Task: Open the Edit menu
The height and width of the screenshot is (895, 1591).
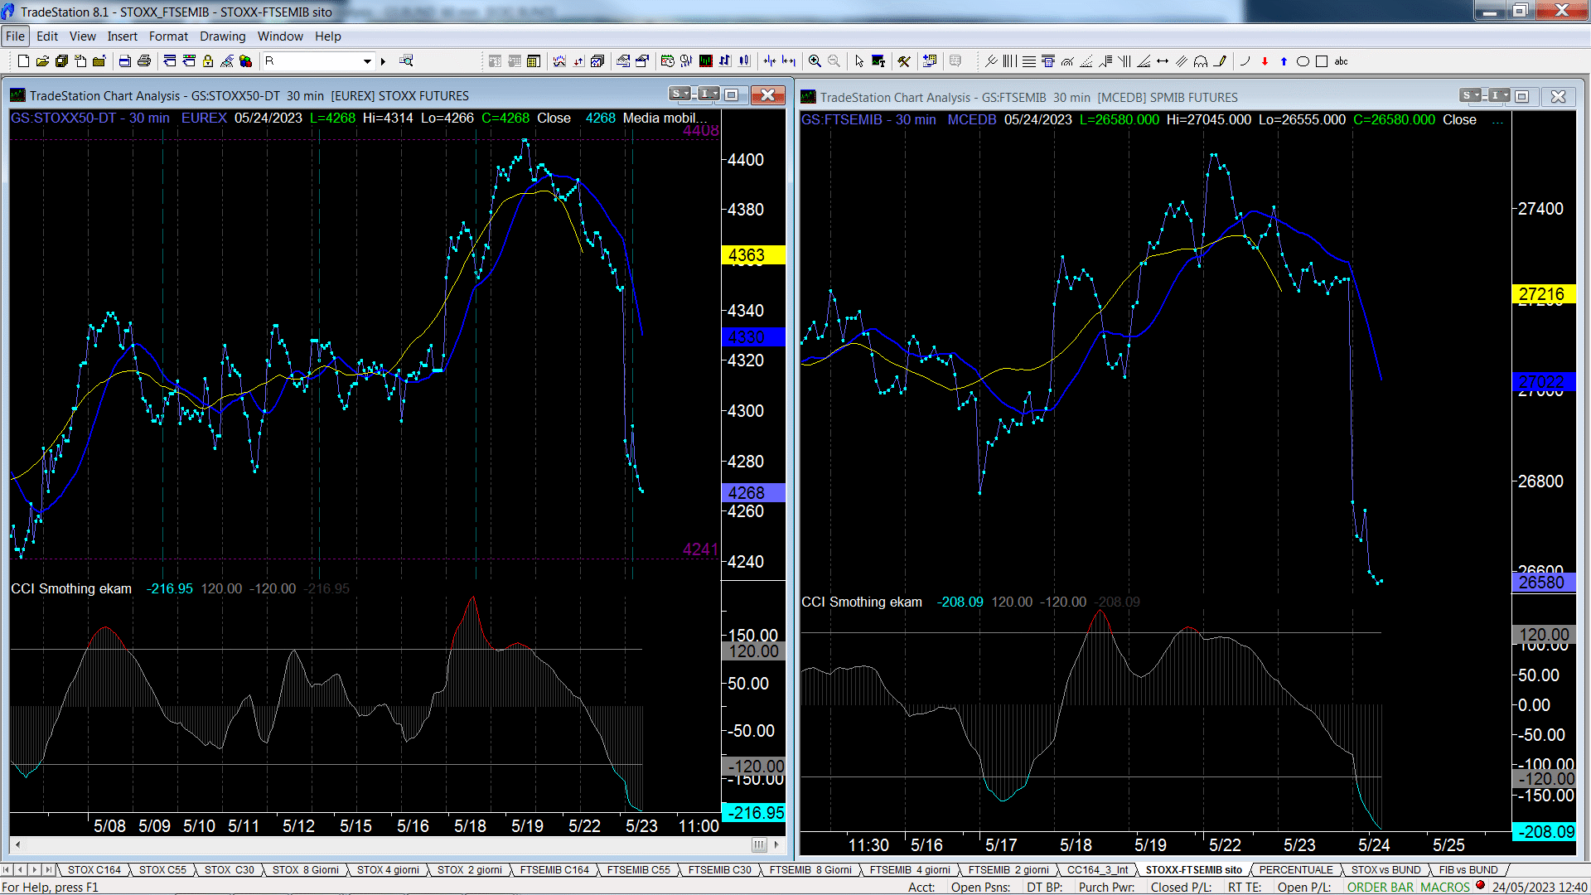Action: (47, 36)
